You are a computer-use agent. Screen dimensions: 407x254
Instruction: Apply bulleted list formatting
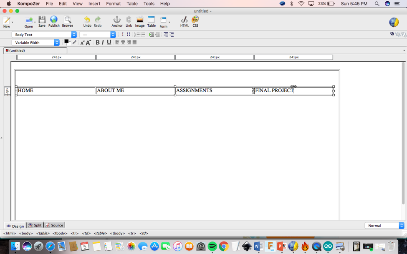pyautogui.click(x=143, y=35)
